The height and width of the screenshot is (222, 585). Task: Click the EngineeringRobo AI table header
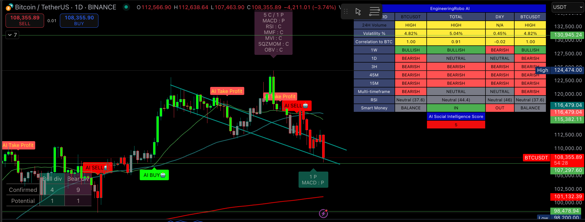click(x=450, y=9)
